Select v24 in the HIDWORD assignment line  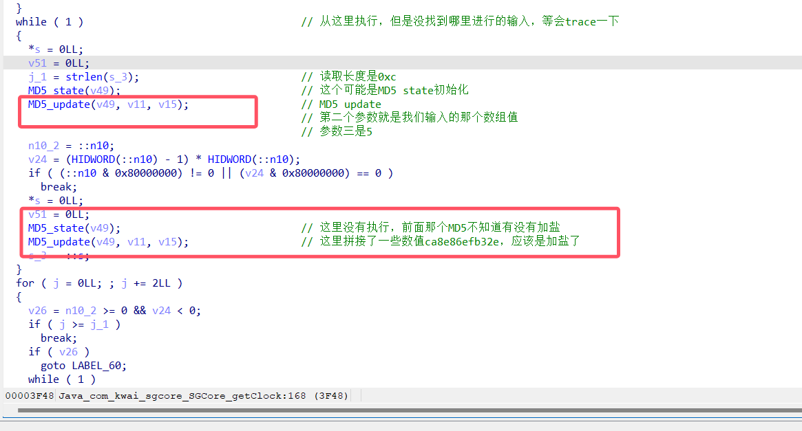click(x=36, y=159)
